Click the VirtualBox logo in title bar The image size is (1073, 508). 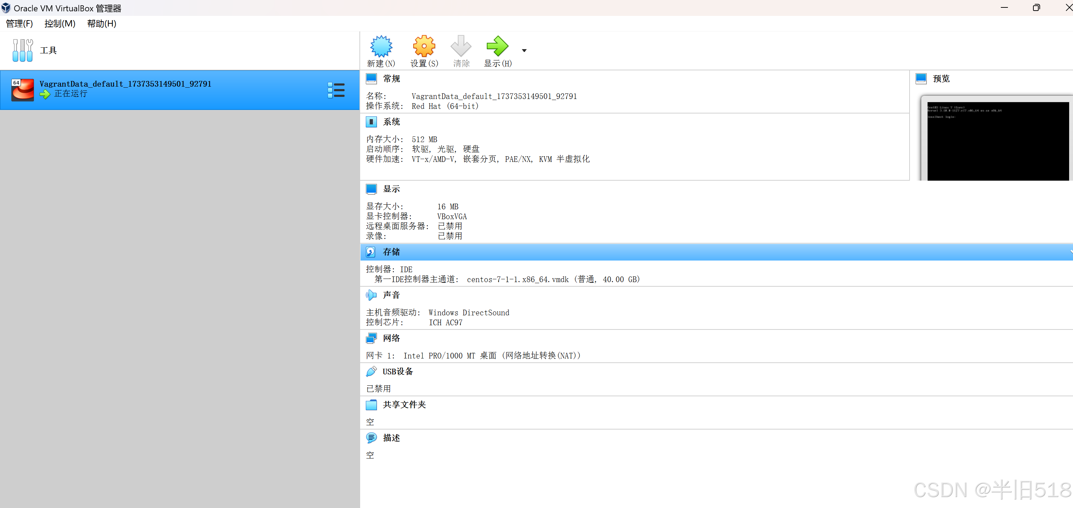[x=6, y=8]
